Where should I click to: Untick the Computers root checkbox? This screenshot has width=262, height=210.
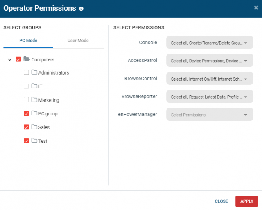(18, 59)
